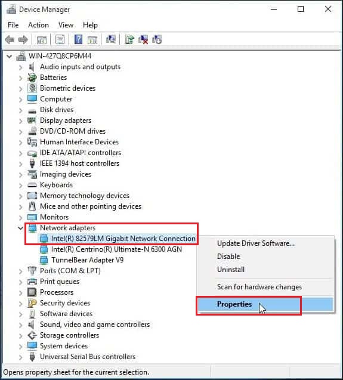The image size is (343, 380).
Task: Collapse the WIN-427Q8CP6M44 root node
Action: 9,57
